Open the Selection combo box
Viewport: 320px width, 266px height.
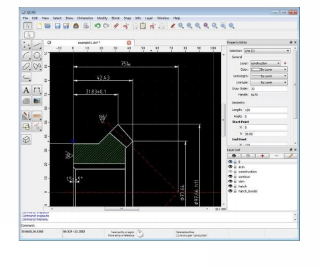click(267, 51)
